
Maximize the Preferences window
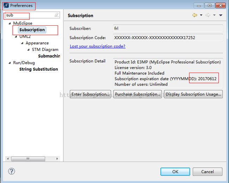point(210,6)
